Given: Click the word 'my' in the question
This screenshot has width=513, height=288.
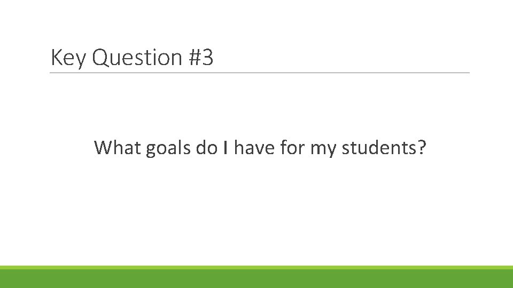Looking at the screenshot, I should [x=322, y=148].
